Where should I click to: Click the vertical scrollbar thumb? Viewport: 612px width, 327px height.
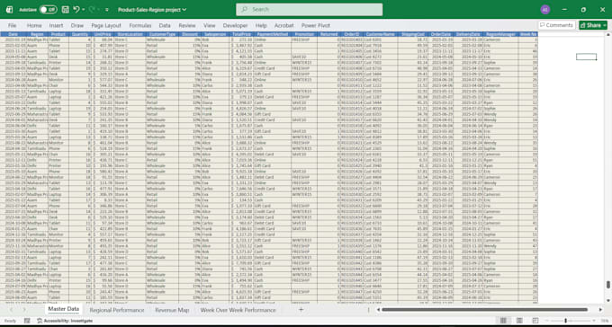click(608, 285)
